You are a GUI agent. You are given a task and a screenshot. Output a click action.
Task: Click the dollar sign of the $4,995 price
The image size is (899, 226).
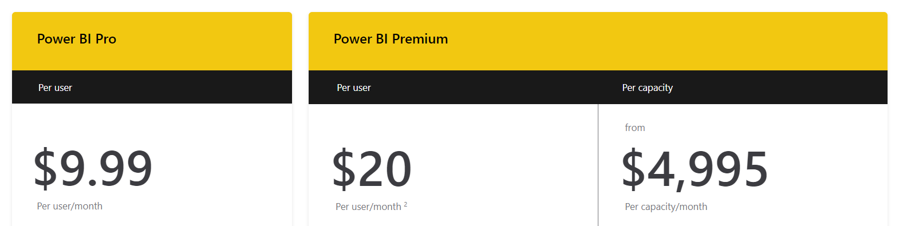pyautogui.click(x=634, y=169)
